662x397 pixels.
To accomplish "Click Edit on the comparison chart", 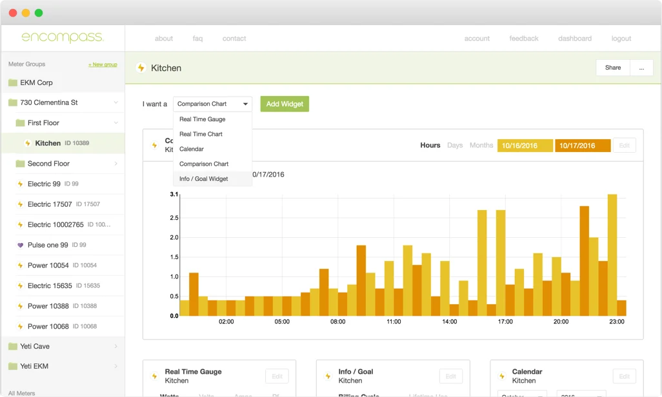I will coord(625,146).
